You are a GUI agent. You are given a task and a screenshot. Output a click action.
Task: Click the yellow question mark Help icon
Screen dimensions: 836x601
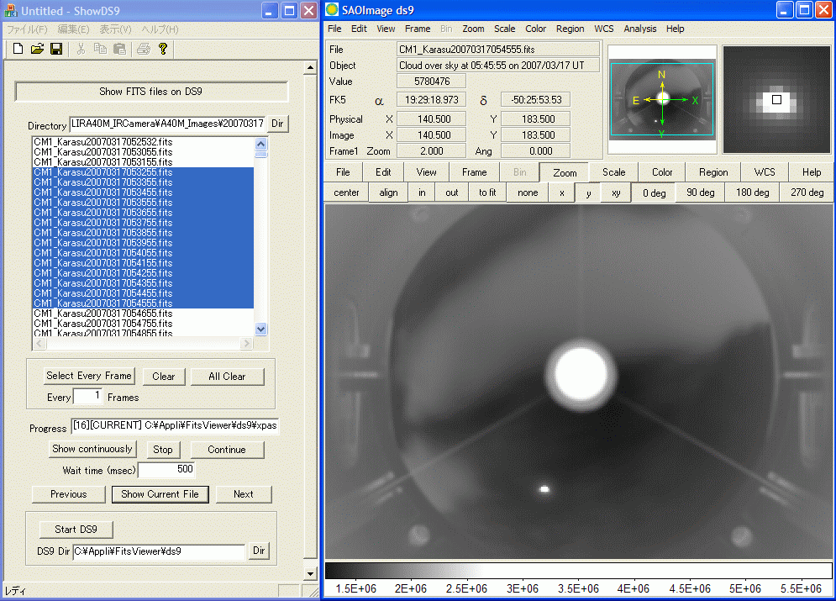pyautogui.click(x=163, y=49)
